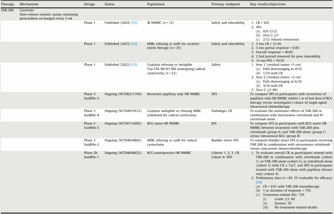Click the "3-mo CR = 31.4%" result

[x=268, y=44]
